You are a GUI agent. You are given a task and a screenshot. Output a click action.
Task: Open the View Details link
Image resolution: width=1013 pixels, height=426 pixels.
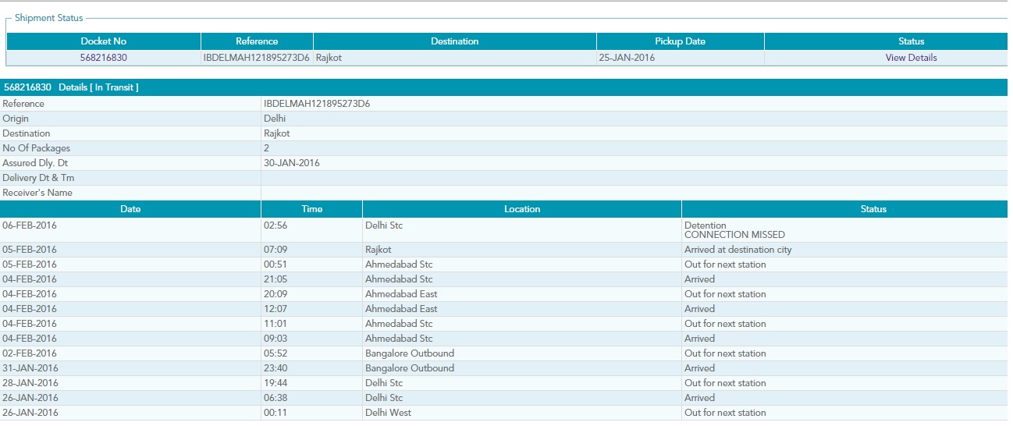point(911,58)
